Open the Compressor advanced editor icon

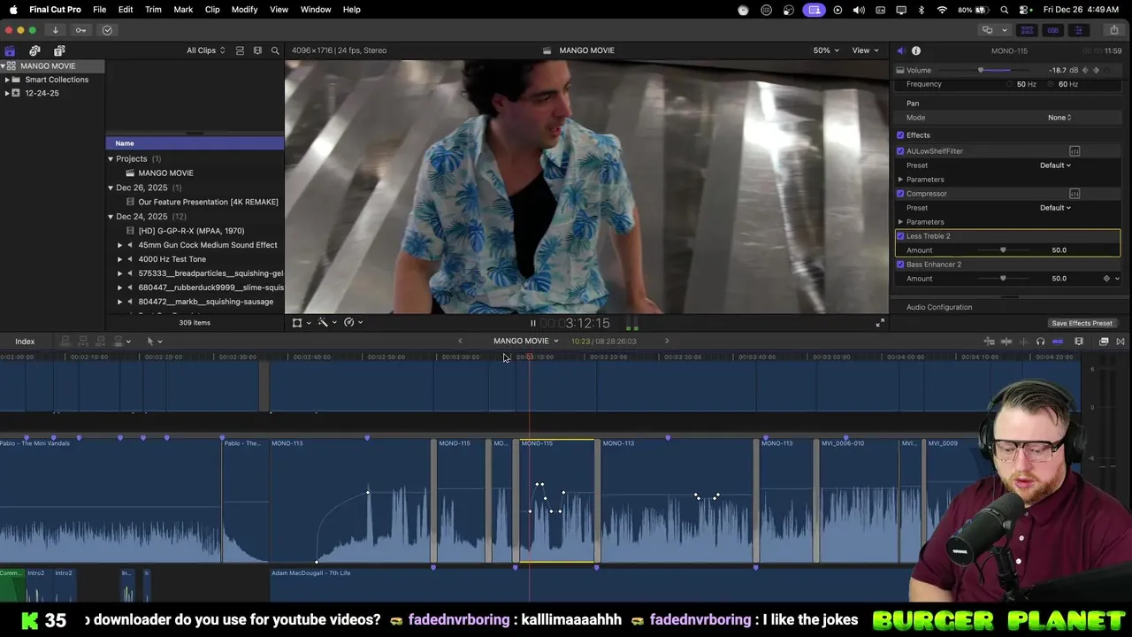pyautogui.click(x=1075, y=194)
